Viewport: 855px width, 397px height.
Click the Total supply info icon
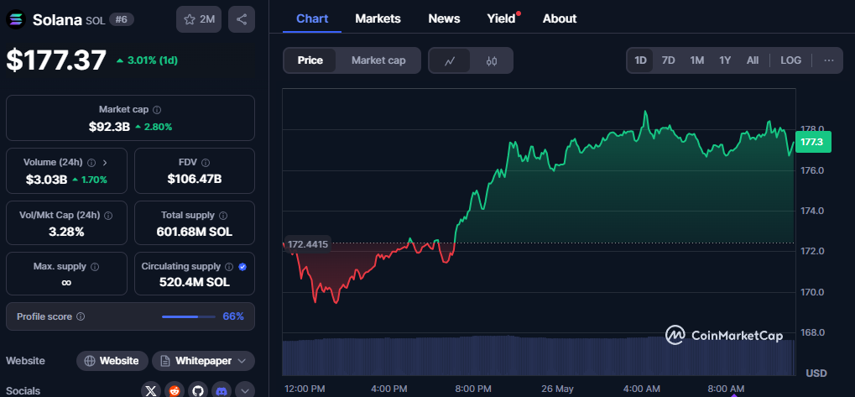[x=223, y=216]
